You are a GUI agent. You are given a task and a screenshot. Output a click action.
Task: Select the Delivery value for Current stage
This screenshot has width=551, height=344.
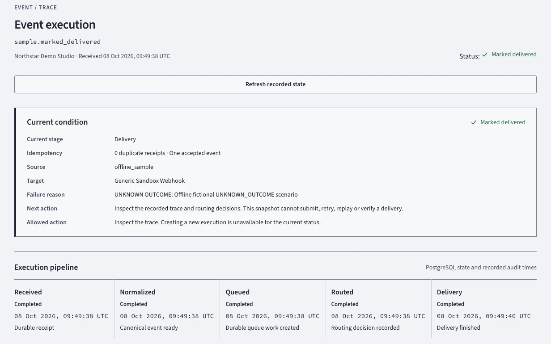125,139
